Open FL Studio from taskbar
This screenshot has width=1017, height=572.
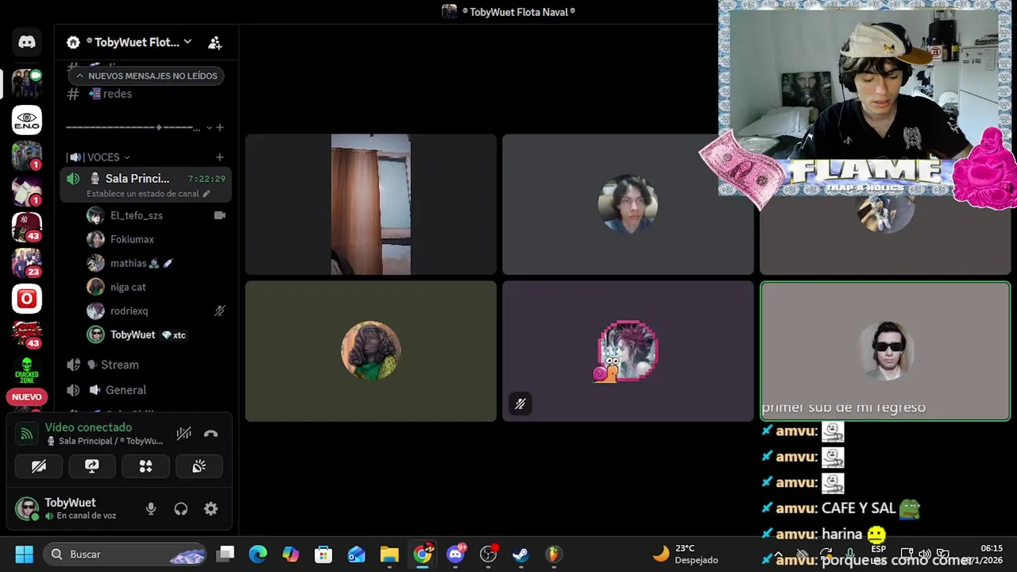tap(553, 554)
